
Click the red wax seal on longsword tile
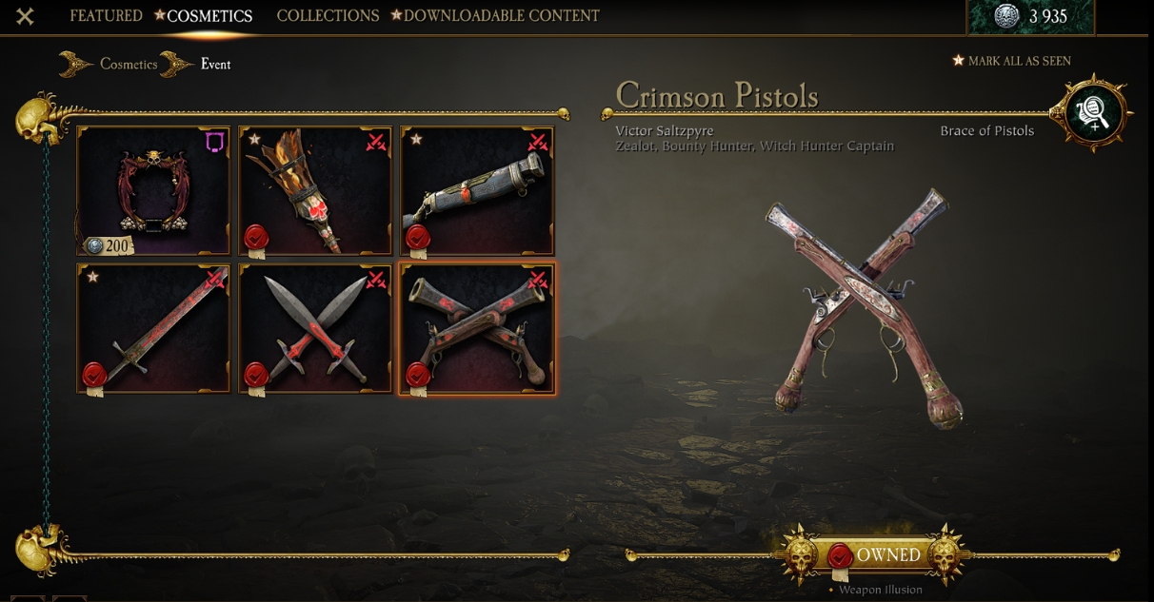93,374
